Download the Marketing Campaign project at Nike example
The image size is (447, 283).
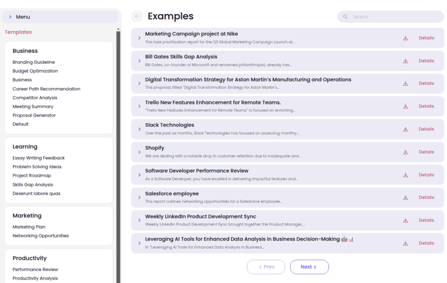[405, 38]
